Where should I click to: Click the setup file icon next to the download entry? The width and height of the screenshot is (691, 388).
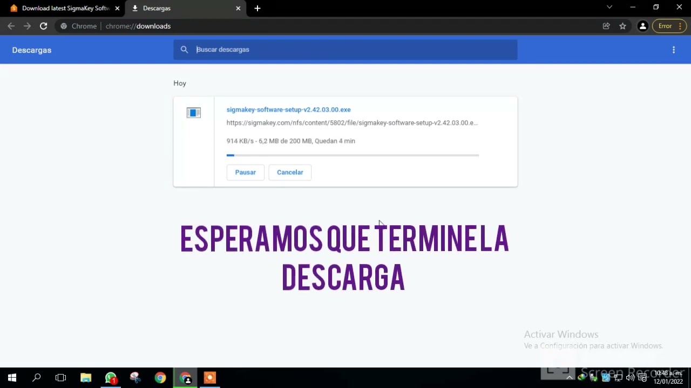(193, 112)
